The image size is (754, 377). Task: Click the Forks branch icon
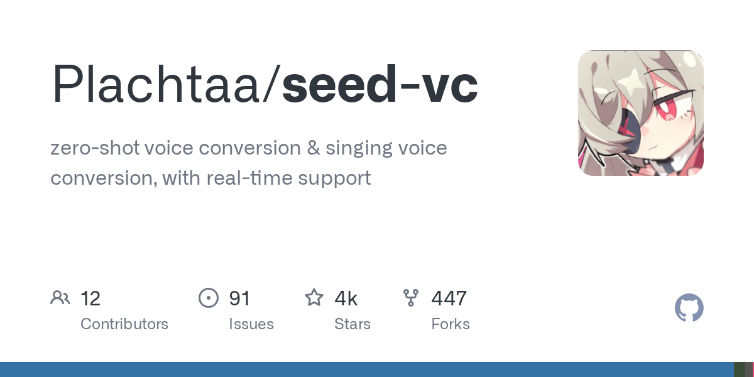[x=411, y=298]
